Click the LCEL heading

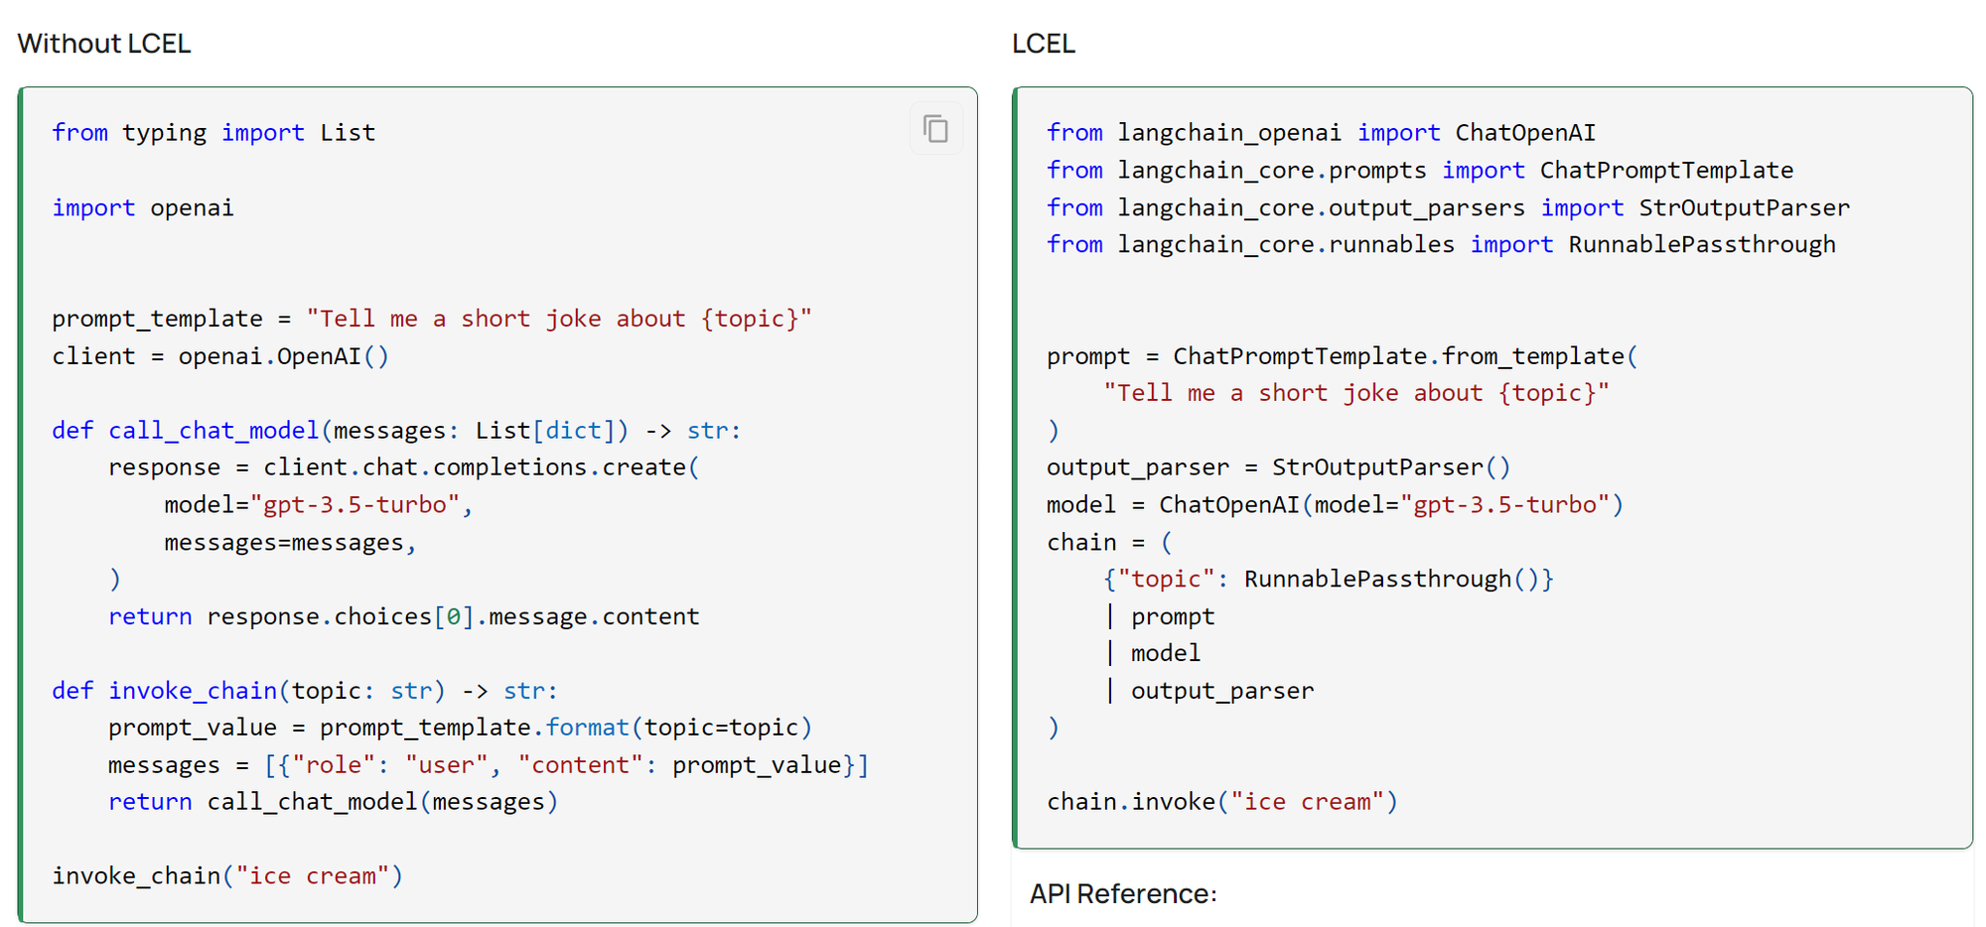pos(1043,43)
